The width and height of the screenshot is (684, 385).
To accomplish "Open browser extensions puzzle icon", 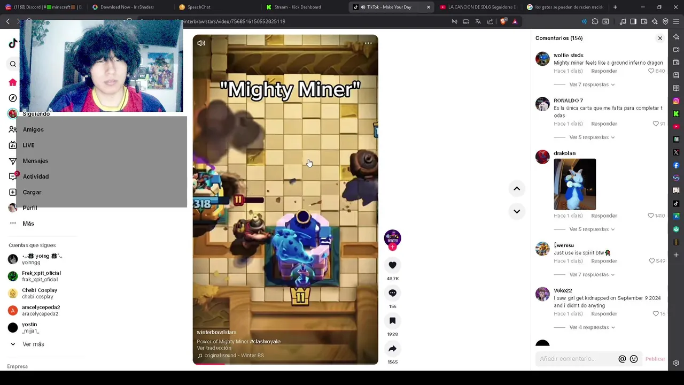I will pos(595,21).
